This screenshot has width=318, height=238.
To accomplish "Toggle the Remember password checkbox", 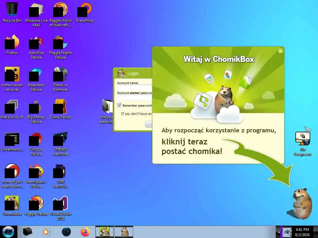I will click(119, 105).
